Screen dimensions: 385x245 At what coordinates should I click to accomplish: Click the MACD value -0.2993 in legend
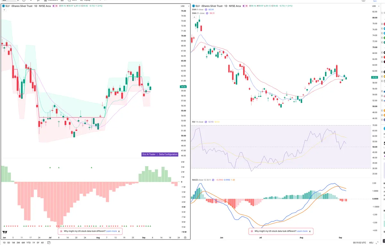219,180
